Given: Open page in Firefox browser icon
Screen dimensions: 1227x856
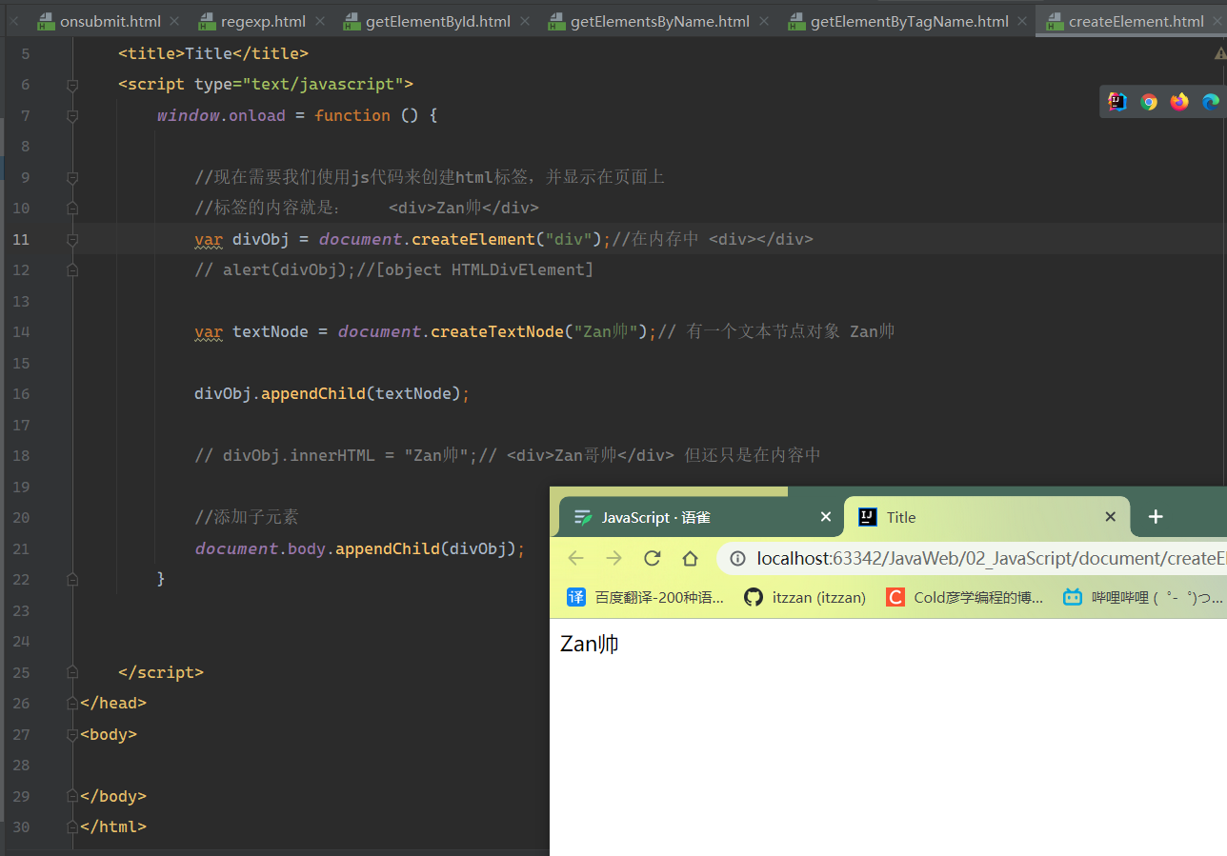Looking at the screenshot, I should click(1179, 102).
